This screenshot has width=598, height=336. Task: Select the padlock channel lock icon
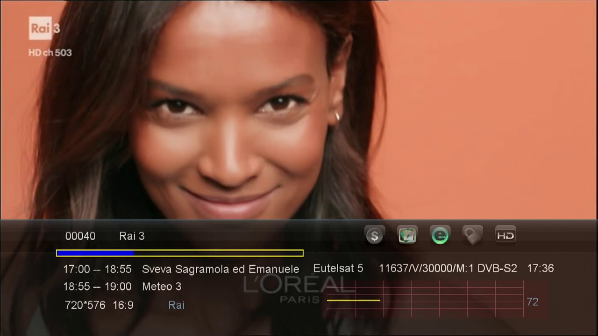click(472, 236)
